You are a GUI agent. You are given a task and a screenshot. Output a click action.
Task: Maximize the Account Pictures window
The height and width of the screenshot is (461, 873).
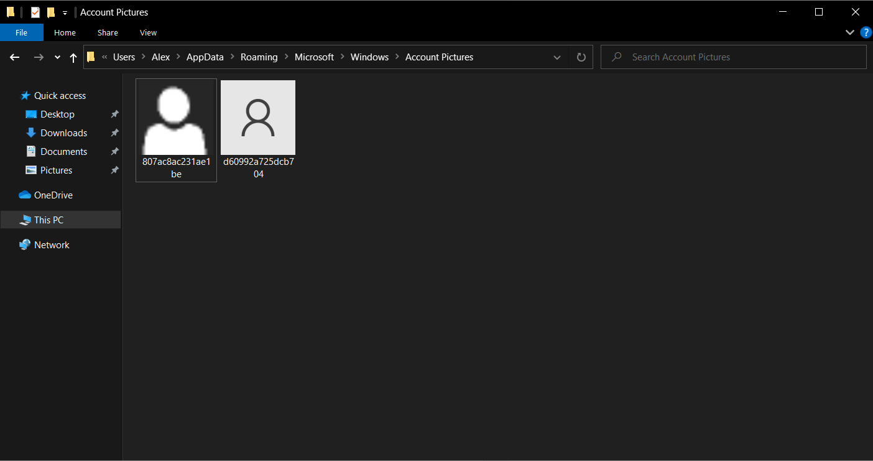pos(819,12)
